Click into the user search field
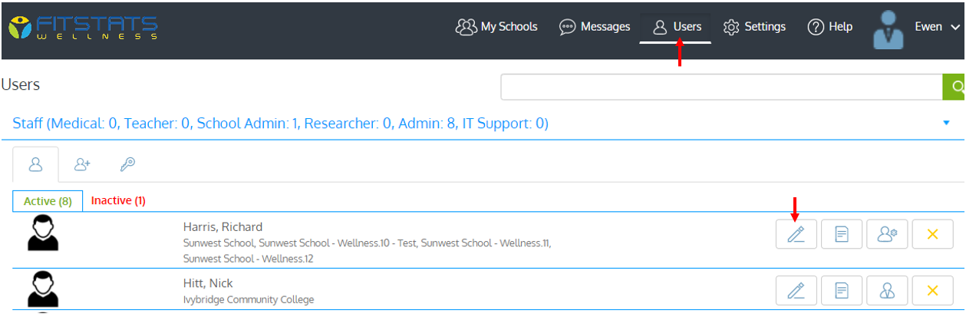 click(x=721, y=87)
